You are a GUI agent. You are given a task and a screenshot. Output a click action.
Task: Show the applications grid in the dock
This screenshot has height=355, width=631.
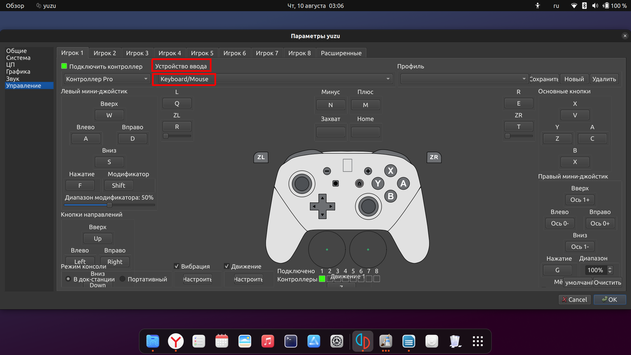pyautogui.click(x=478, y=341)
